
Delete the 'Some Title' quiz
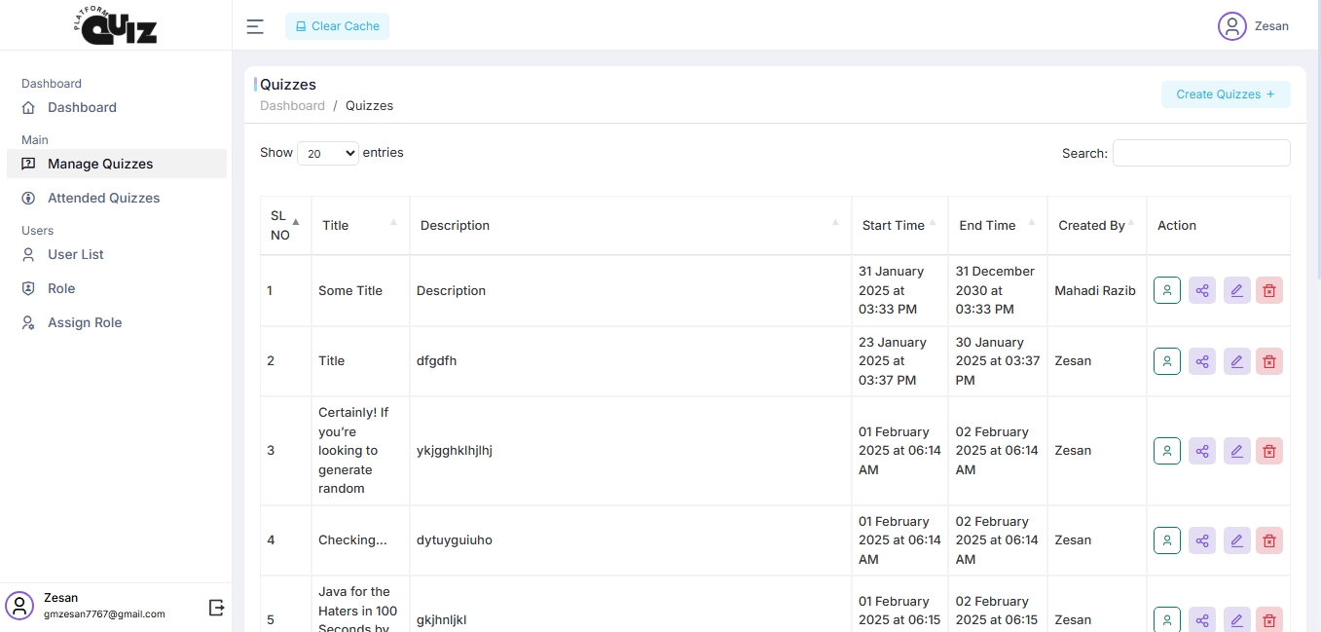(1268, 290)
